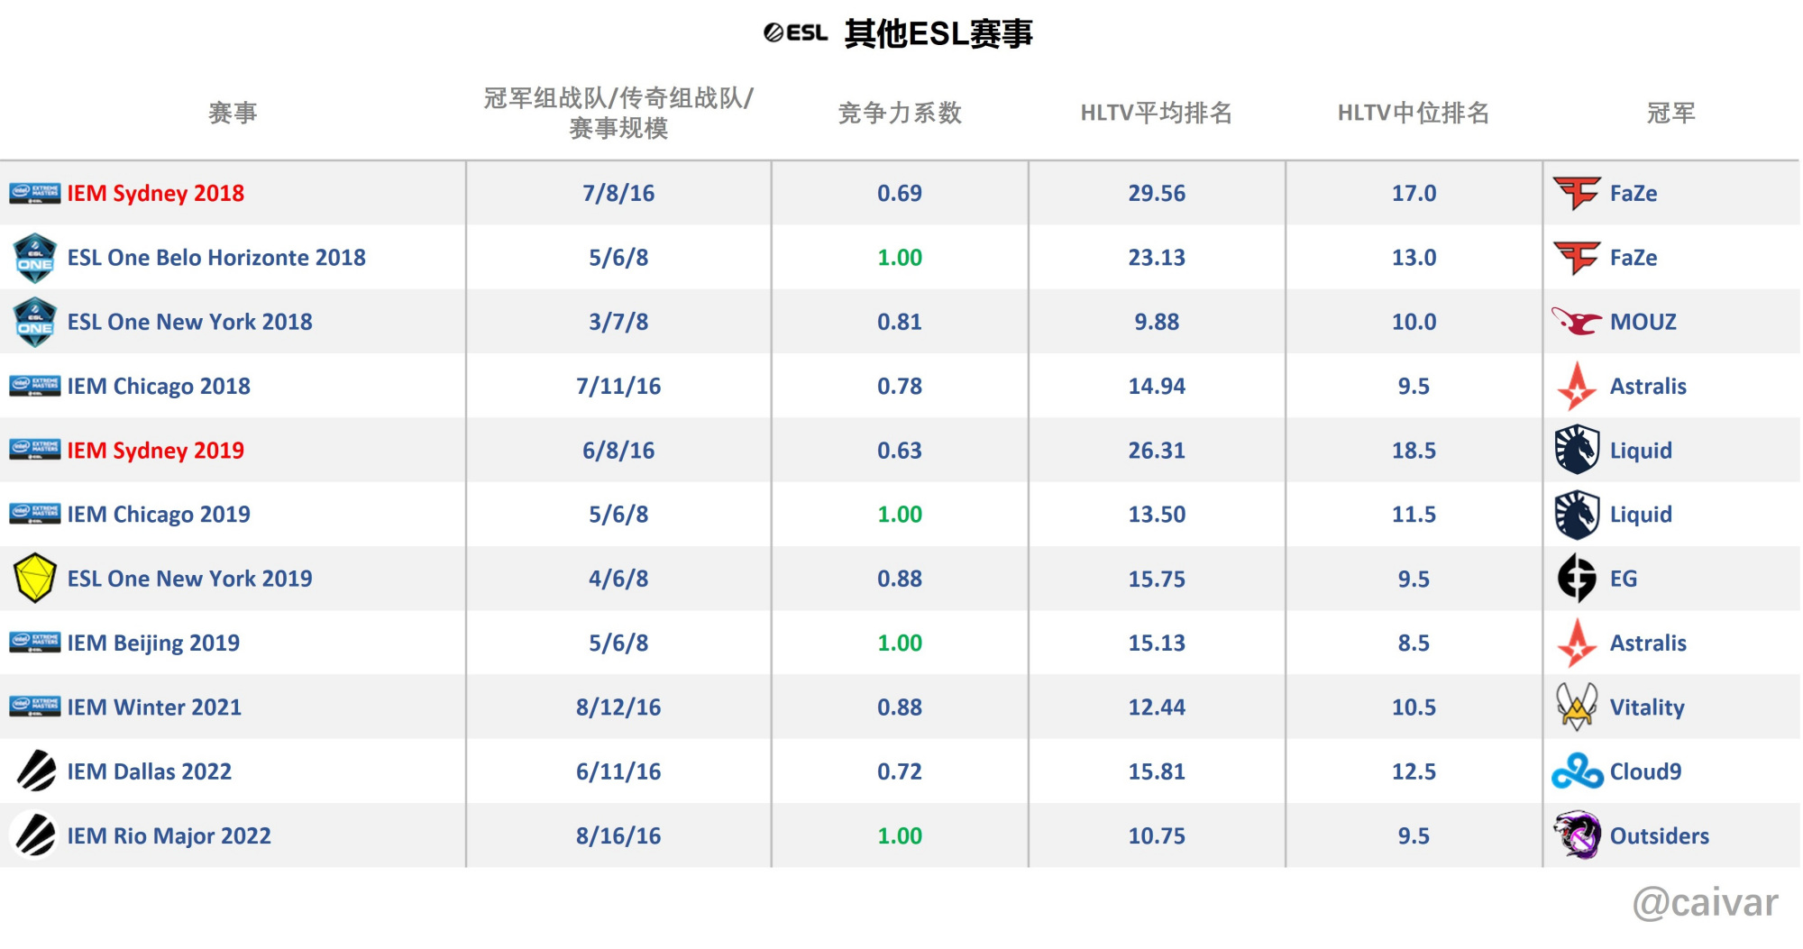Screen dimensions: 1803x949
Task: Click the Cloud9 team logo
Action: coord(1577,771)
